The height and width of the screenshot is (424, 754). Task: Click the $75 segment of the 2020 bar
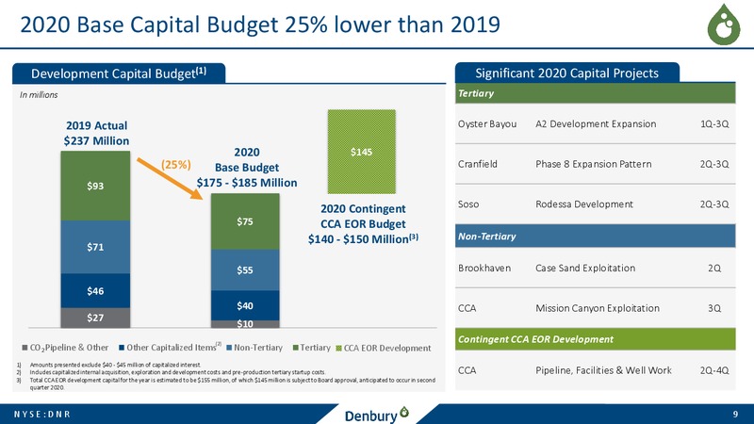point(245,221)
